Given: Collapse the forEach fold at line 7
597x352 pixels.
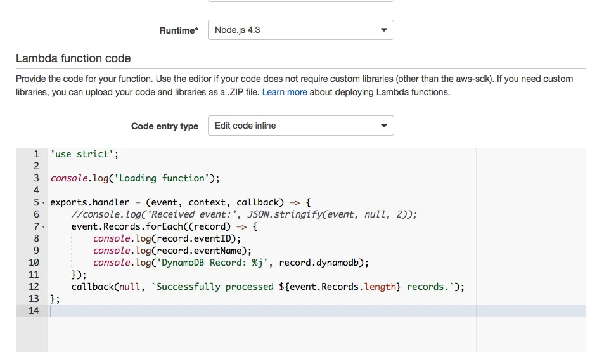Looking at the screenshot, I should point(44,226).
